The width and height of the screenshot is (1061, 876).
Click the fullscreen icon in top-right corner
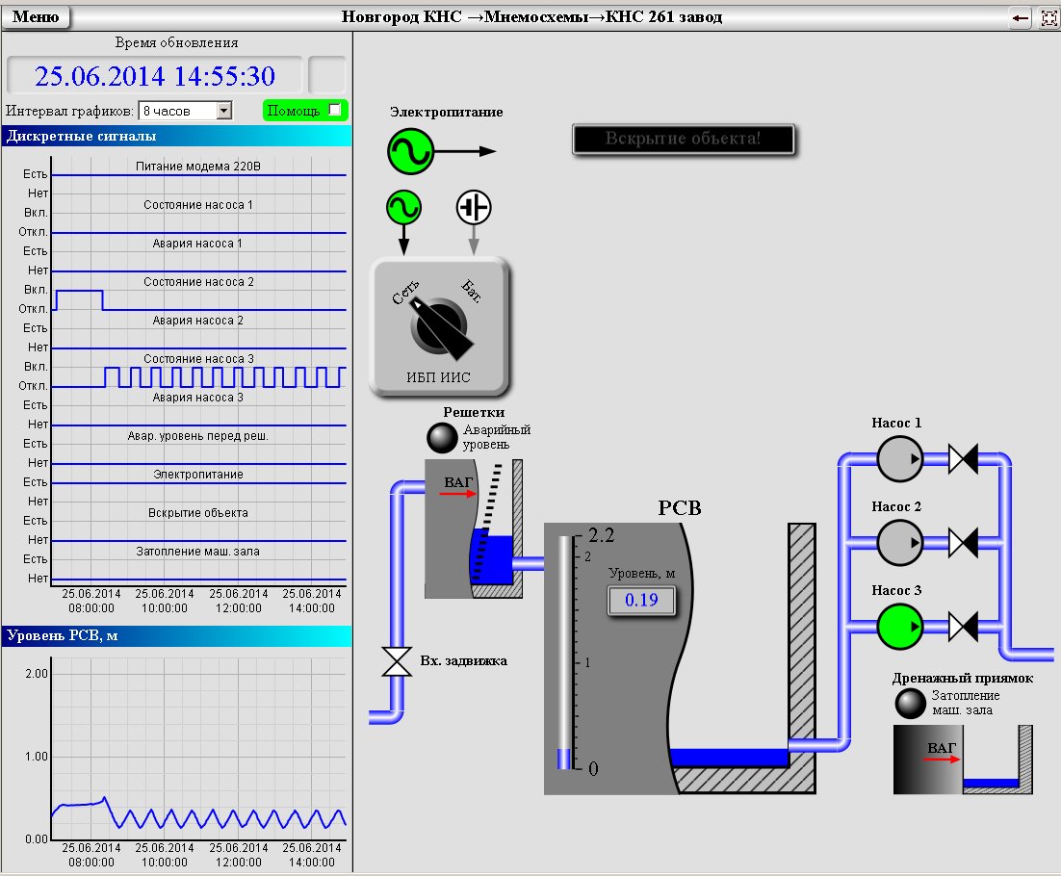pos(1048,17)
